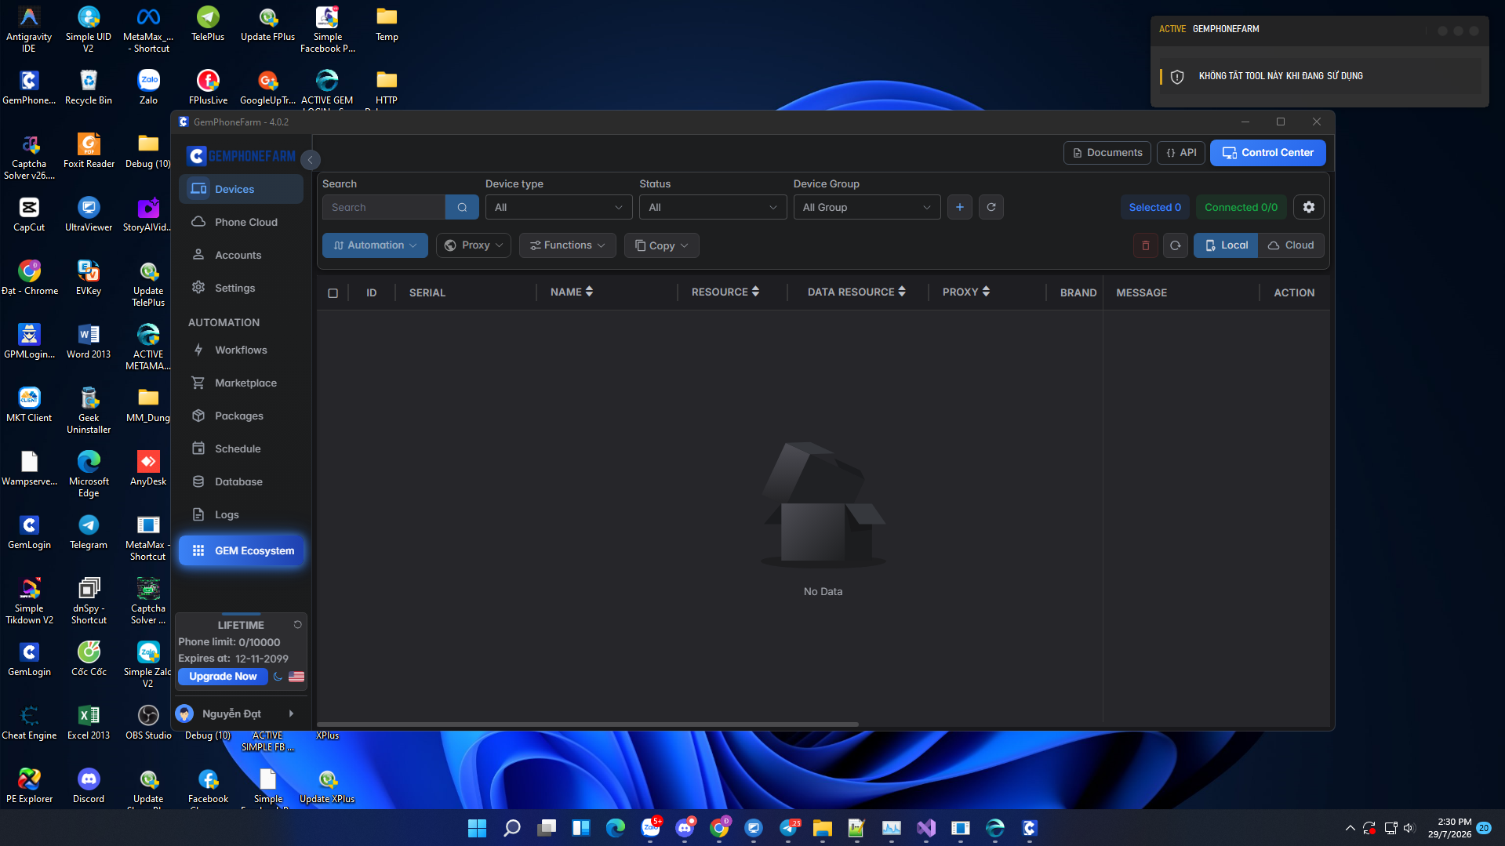
Task: Expand the Device Group dropdown
Action: (867, 207)
